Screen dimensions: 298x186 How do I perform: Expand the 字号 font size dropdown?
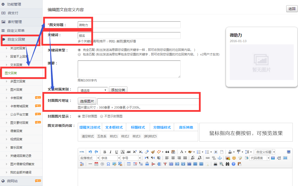click(x=131, y=158)
